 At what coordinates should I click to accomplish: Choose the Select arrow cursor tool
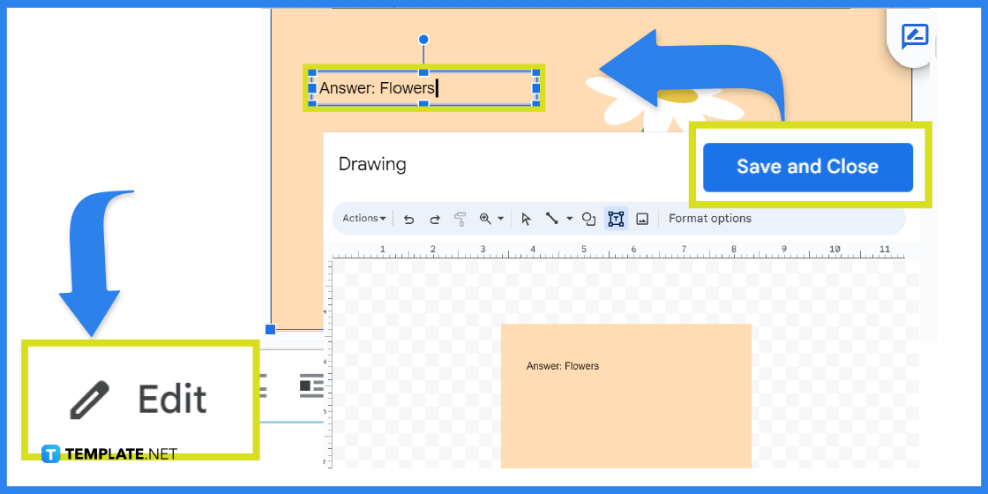point(526,219)
